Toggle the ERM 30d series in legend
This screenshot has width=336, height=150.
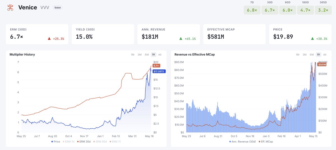84,142
